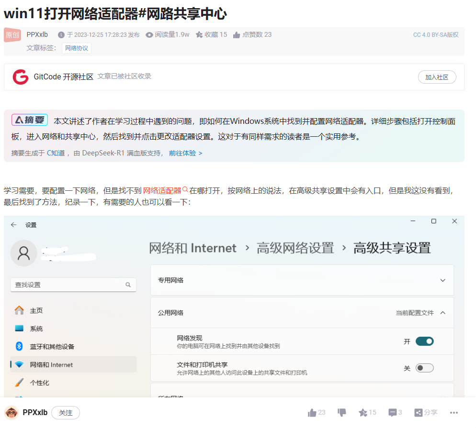
Task: Click the star favorite icon in bottom bar
Action: coord(363,413)
